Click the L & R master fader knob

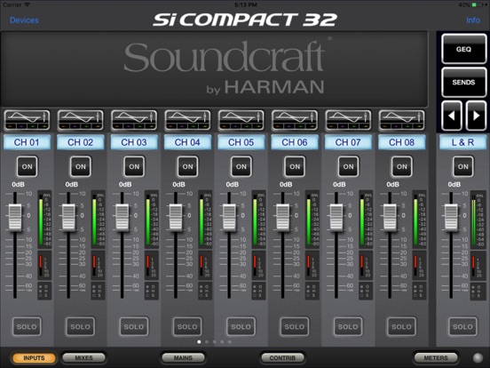(x=451, y=218)
